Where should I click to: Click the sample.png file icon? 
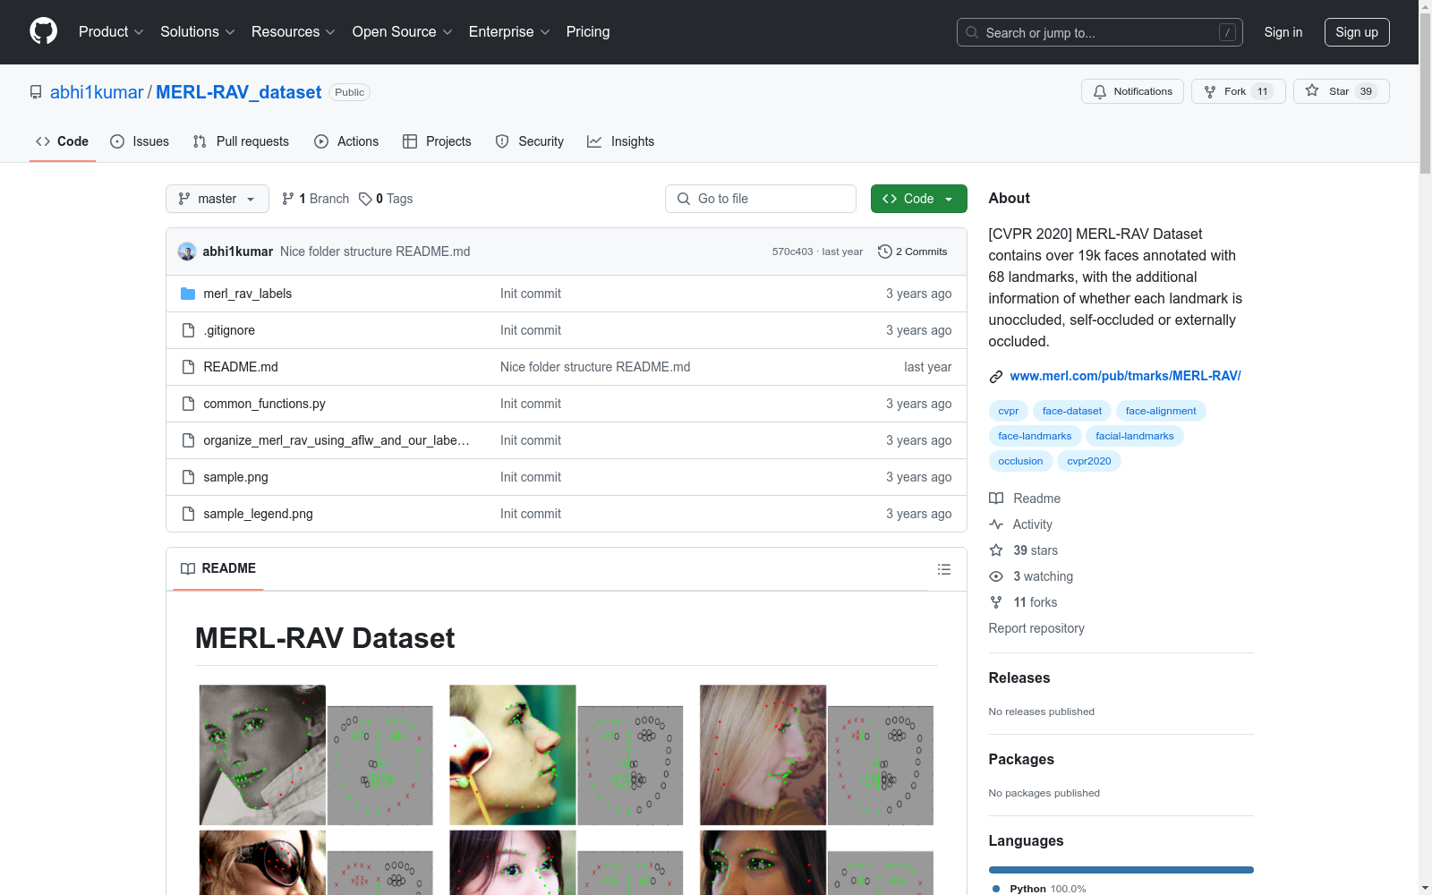point(188,477)
